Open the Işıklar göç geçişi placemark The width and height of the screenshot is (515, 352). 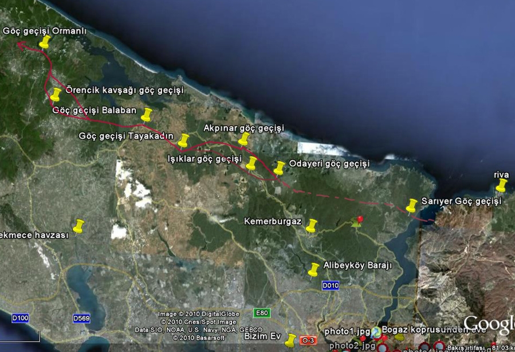tap(251, 165)
